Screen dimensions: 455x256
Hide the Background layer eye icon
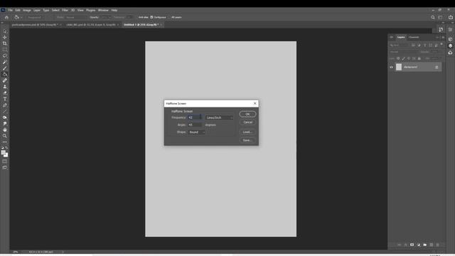pyautogui.click(x=391, y=67)
